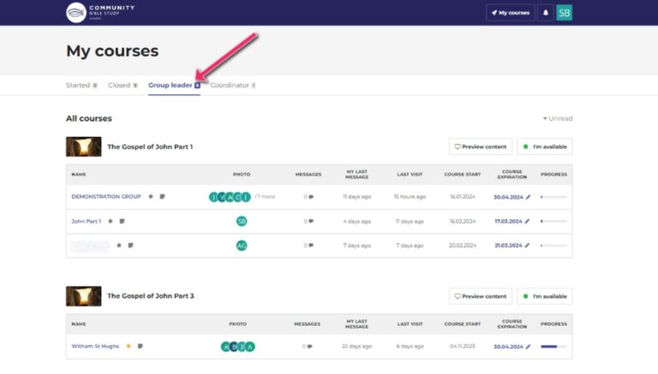This screenshot has width=658, height=374.
Task: Edit the 21.03.2024 expiration pencil icon
Action: click(x=527, y=246)
